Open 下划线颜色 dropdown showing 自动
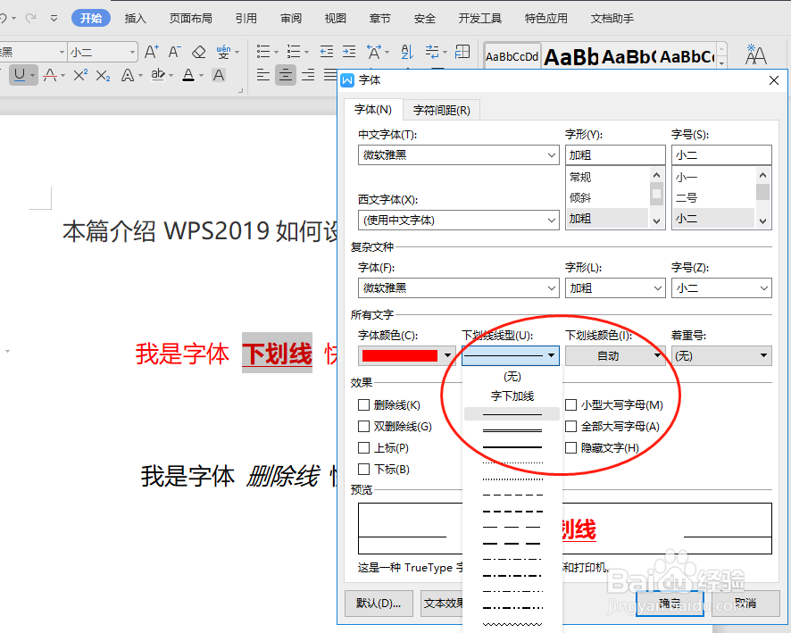791x633 pixels. pyautogui.click(x=614, y=355)
